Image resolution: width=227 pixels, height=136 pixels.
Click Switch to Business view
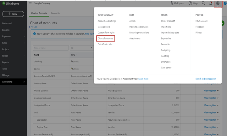206,79
